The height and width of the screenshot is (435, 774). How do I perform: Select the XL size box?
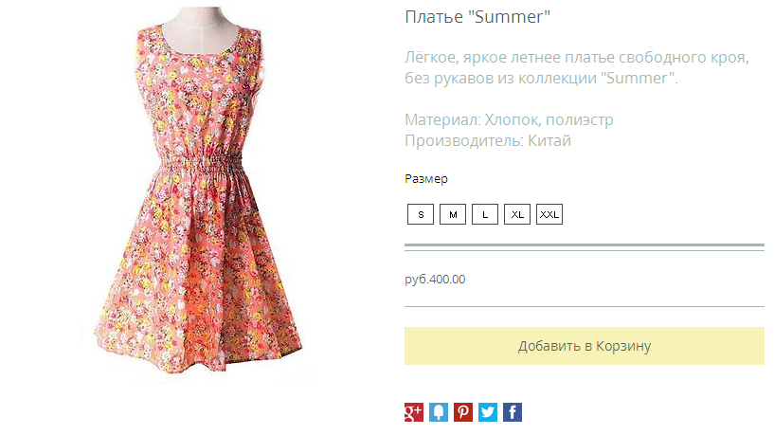tap(517, 214)
